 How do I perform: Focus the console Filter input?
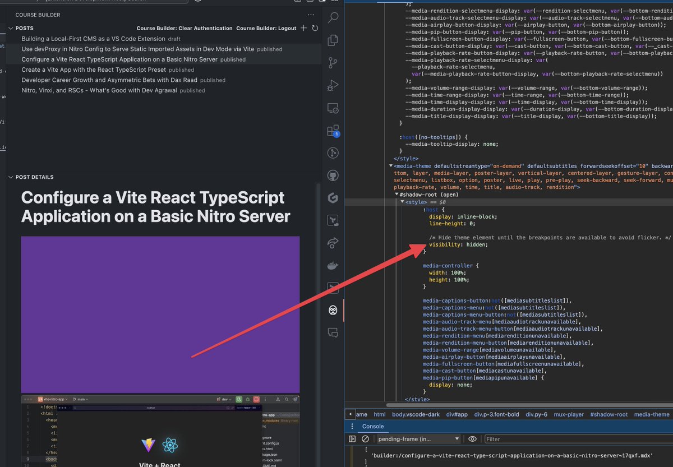coord(578,439)
